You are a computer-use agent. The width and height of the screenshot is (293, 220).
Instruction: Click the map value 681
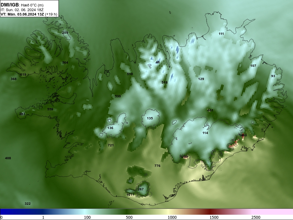[210, 110]
